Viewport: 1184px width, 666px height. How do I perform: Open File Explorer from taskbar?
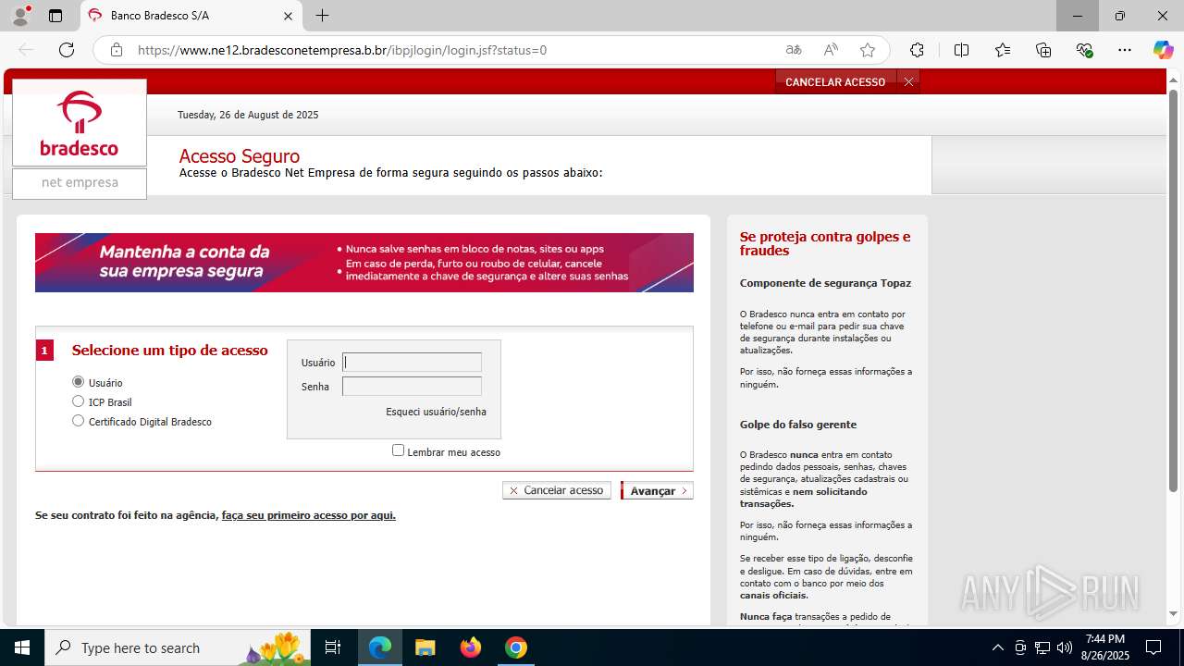425,647
